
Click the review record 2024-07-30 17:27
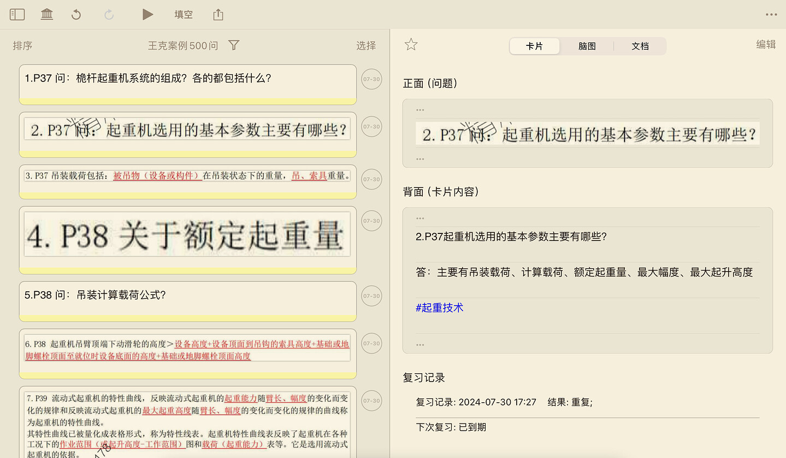click(x=504, y=402)
